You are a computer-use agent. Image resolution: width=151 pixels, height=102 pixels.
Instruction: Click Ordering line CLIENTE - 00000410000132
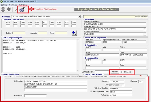coord(56,81)
